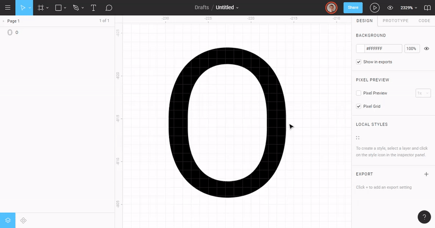
Task: Select the Pen tool
Action: 76,8
